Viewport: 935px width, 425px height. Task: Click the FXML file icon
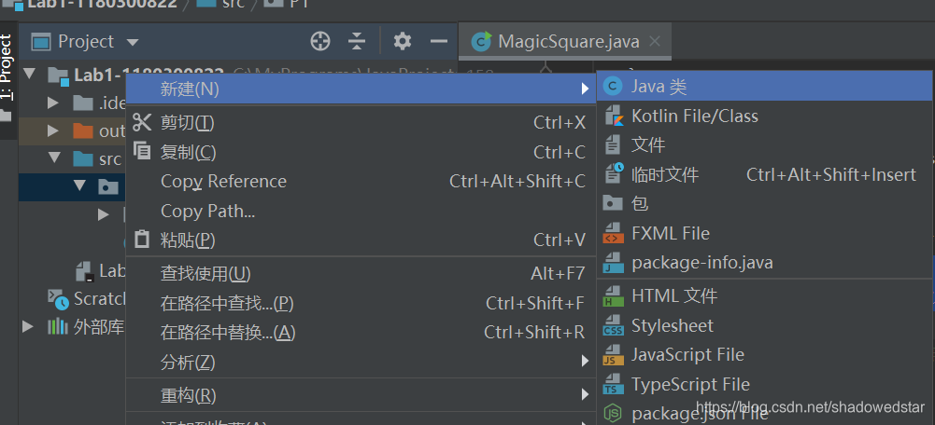(613, 233)
